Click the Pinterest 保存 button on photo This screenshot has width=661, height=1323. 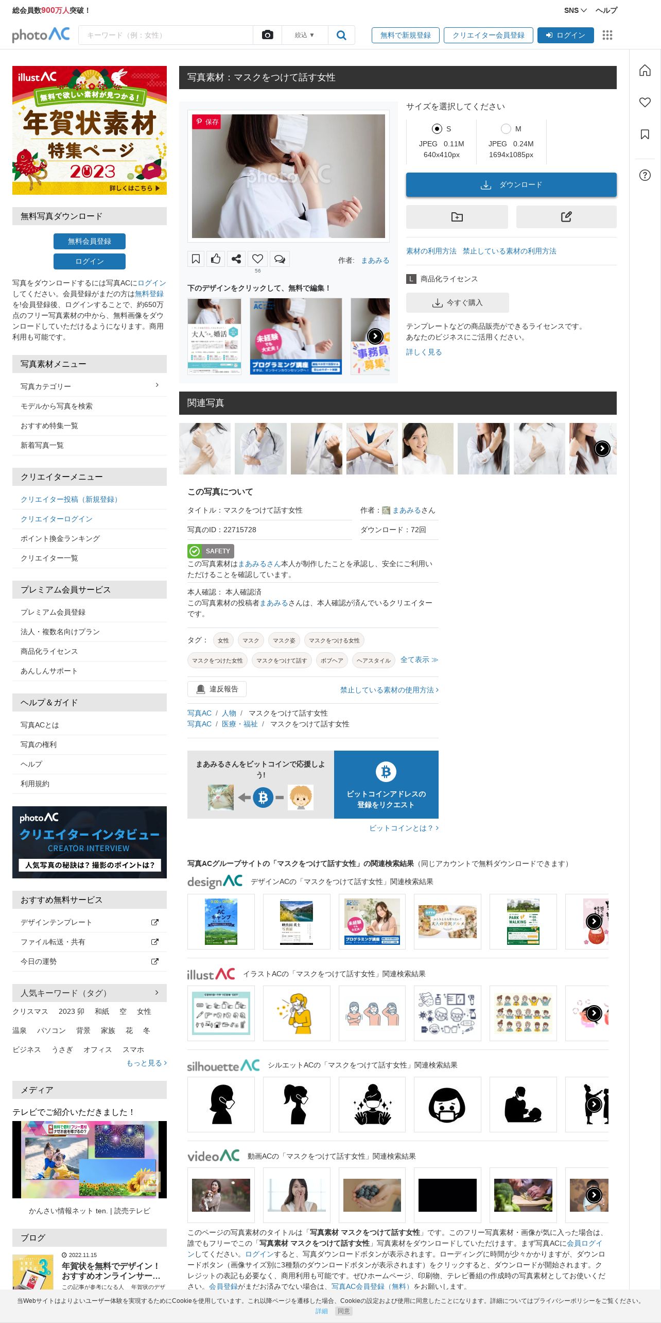tap(206, 122)
